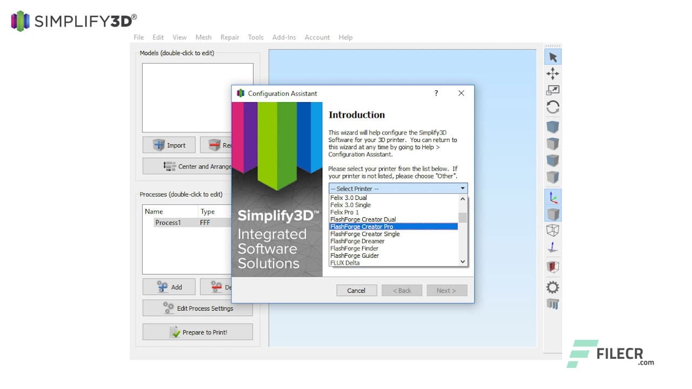This screenshot has width=692, height=389.
Task: Pick the rotate model tool
Action: [x=553, y=107]
